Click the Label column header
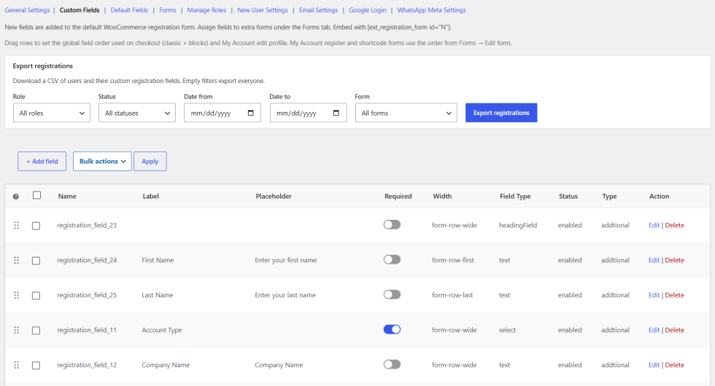Viewport: 715px width, 386px height. tap(150, 196)
